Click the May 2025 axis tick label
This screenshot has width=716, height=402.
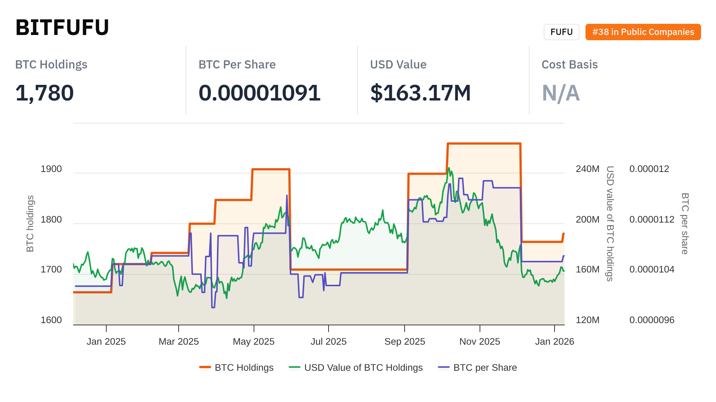pos(254,341)
